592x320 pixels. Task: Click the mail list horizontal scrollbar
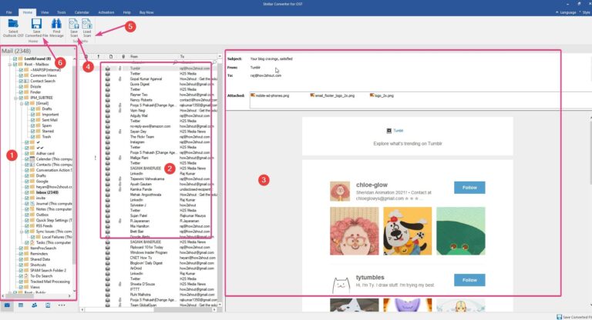click(148, 310)
